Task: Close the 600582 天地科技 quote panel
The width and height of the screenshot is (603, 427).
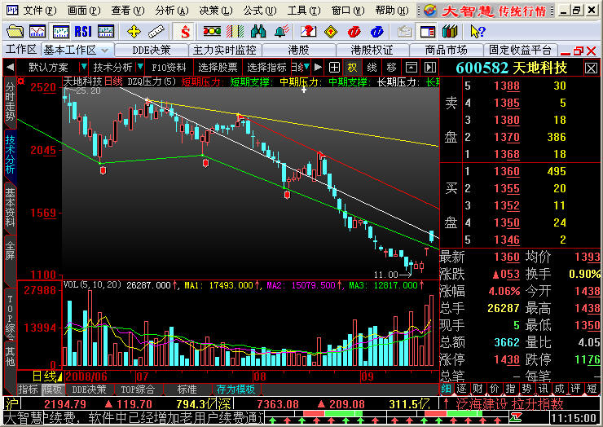Action: point(591,68)
